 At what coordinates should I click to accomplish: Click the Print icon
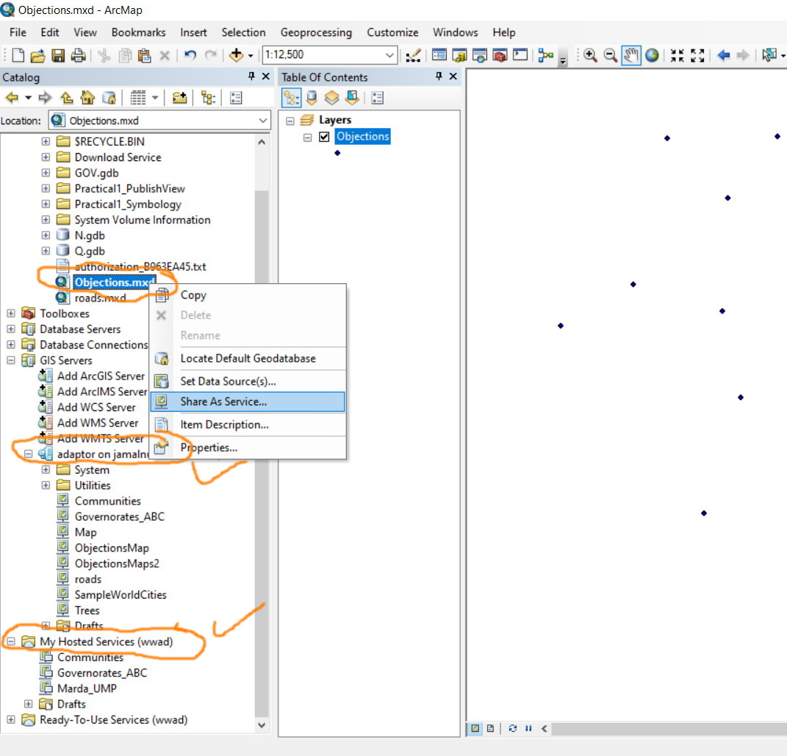[x=78, y=54]
